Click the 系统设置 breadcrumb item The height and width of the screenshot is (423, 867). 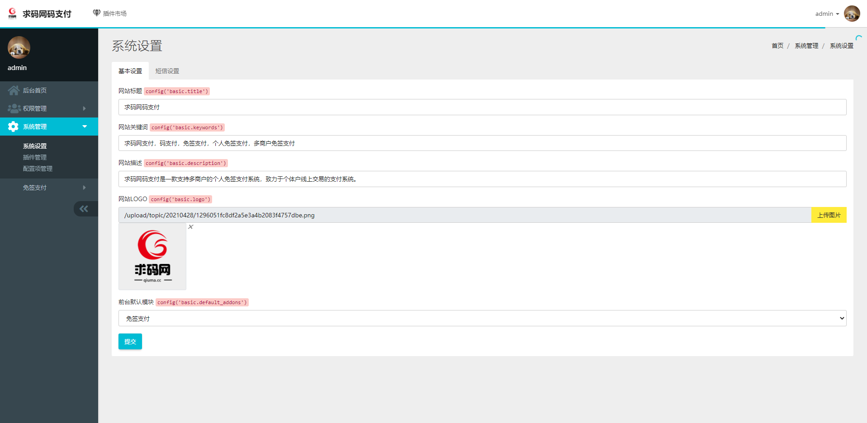coord(841,46)
